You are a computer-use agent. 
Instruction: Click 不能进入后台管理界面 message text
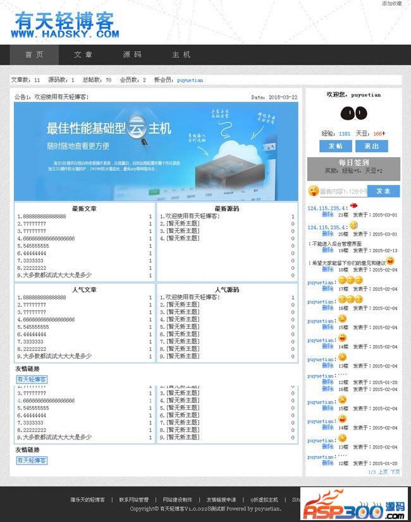pos(337,244)
